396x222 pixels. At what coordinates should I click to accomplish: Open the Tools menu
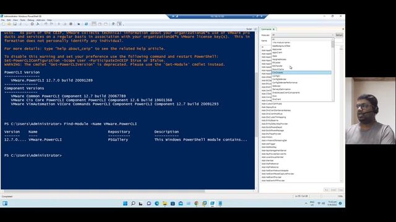23,20
